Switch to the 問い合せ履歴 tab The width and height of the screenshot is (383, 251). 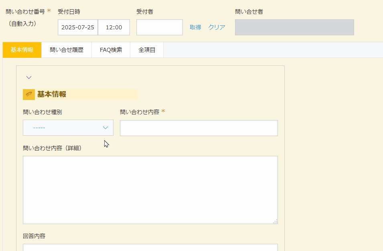pos(67,50)
